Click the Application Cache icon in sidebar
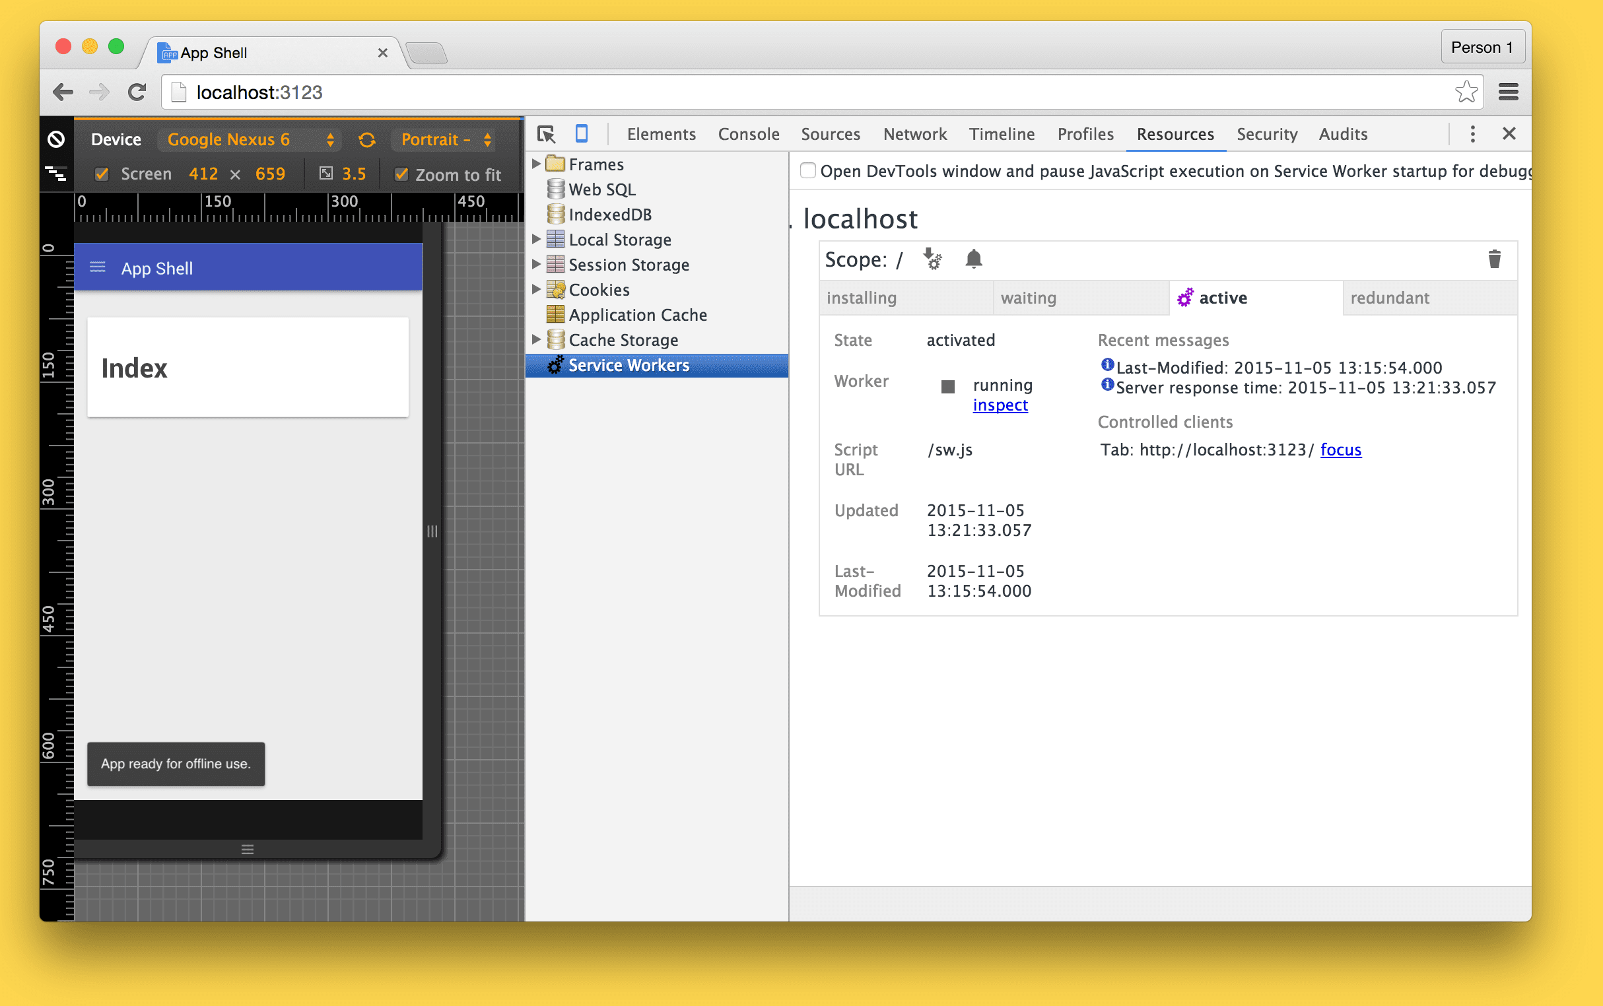This screenshot has height=1006, width=1603. click(557, 313)
